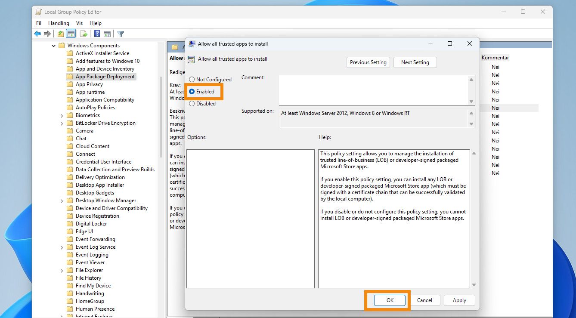The height and width of the screenshot is (318, 576).
Task: Click the Apply button
Action: pyautogui.click(x=459, y=300)
